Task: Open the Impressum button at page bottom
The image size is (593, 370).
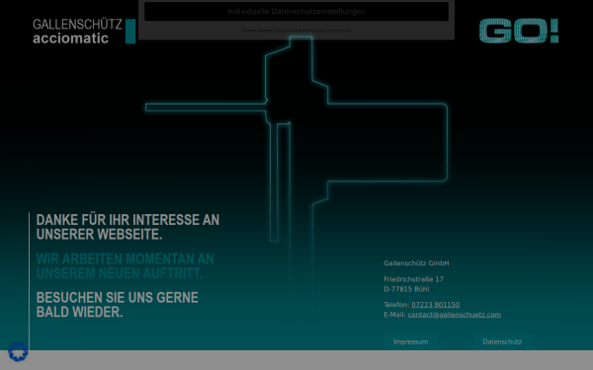Action: (x=411, y=341)
